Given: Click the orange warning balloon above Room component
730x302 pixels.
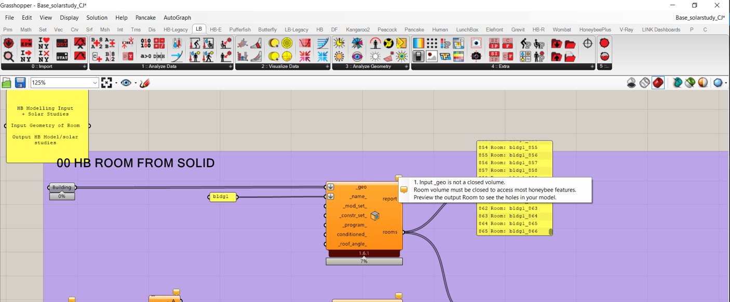Looking at the screenshot, I should (399, 178).
